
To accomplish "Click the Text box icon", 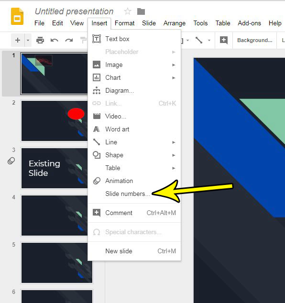I will [97, 39].
